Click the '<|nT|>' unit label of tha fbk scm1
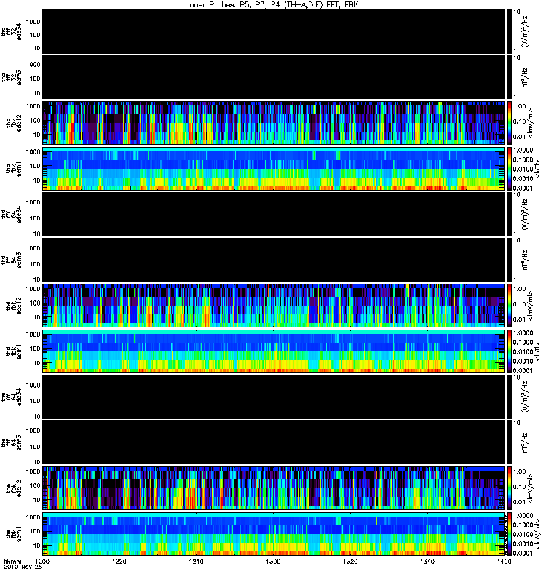The height and width of the screenshot is (582, 546). (x=537, y=169)
